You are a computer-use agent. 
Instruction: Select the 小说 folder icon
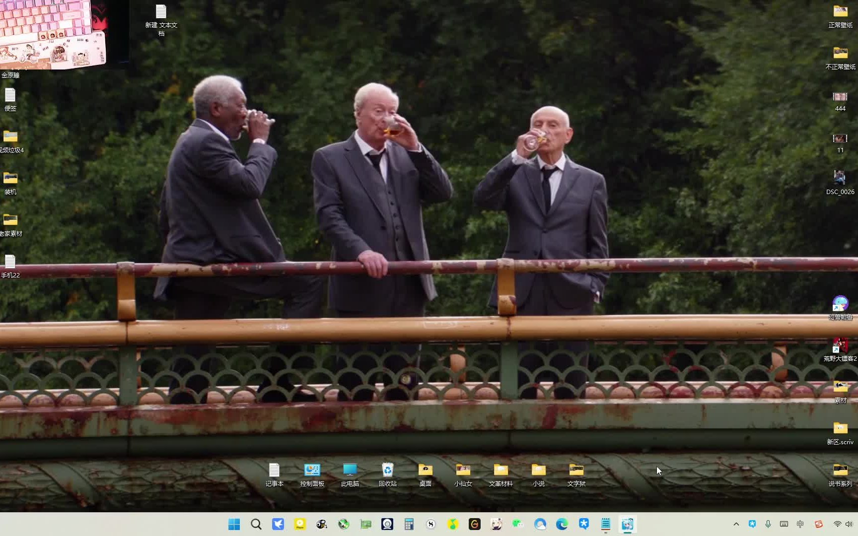538,474
